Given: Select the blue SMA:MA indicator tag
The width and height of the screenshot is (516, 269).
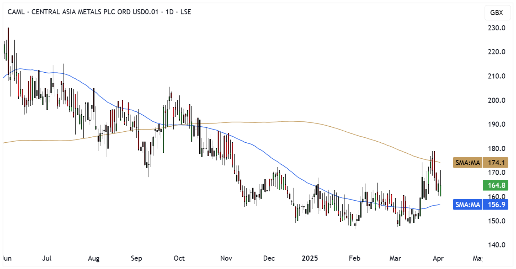Looking at the screenshot, I should [467, 205].
